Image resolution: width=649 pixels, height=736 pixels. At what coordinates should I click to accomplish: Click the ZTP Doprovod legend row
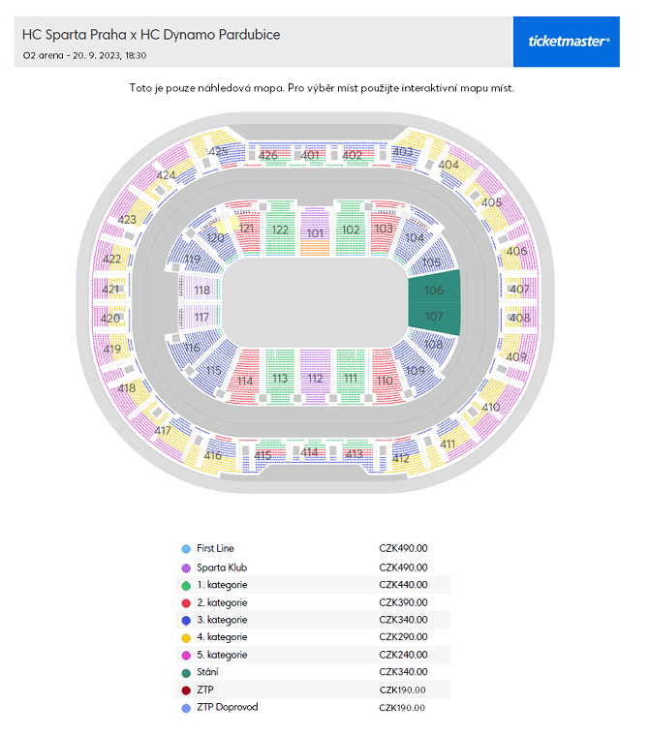pos(313,707)
